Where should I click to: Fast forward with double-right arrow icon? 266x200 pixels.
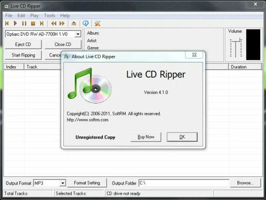pos(62,23)
